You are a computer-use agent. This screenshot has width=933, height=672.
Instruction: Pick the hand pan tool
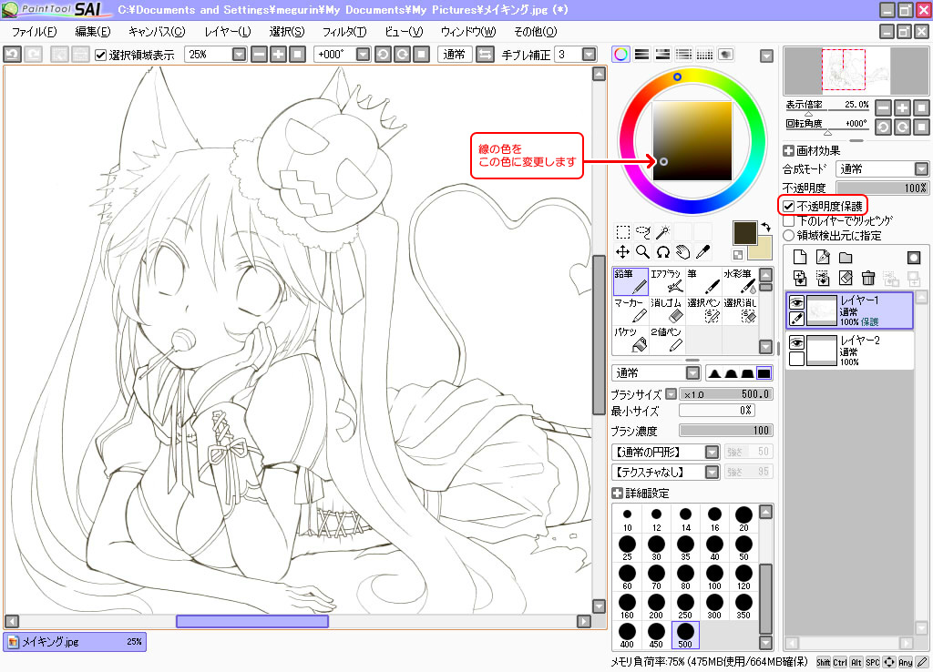pyautogui.click(x=683, y=252)
